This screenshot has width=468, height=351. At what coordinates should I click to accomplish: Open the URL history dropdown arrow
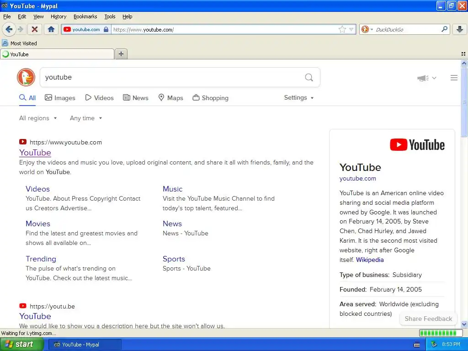pos(351,29)
